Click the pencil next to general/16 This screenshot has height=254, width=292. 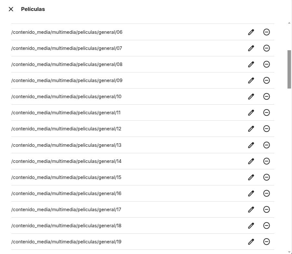click(x=251, y=193)
